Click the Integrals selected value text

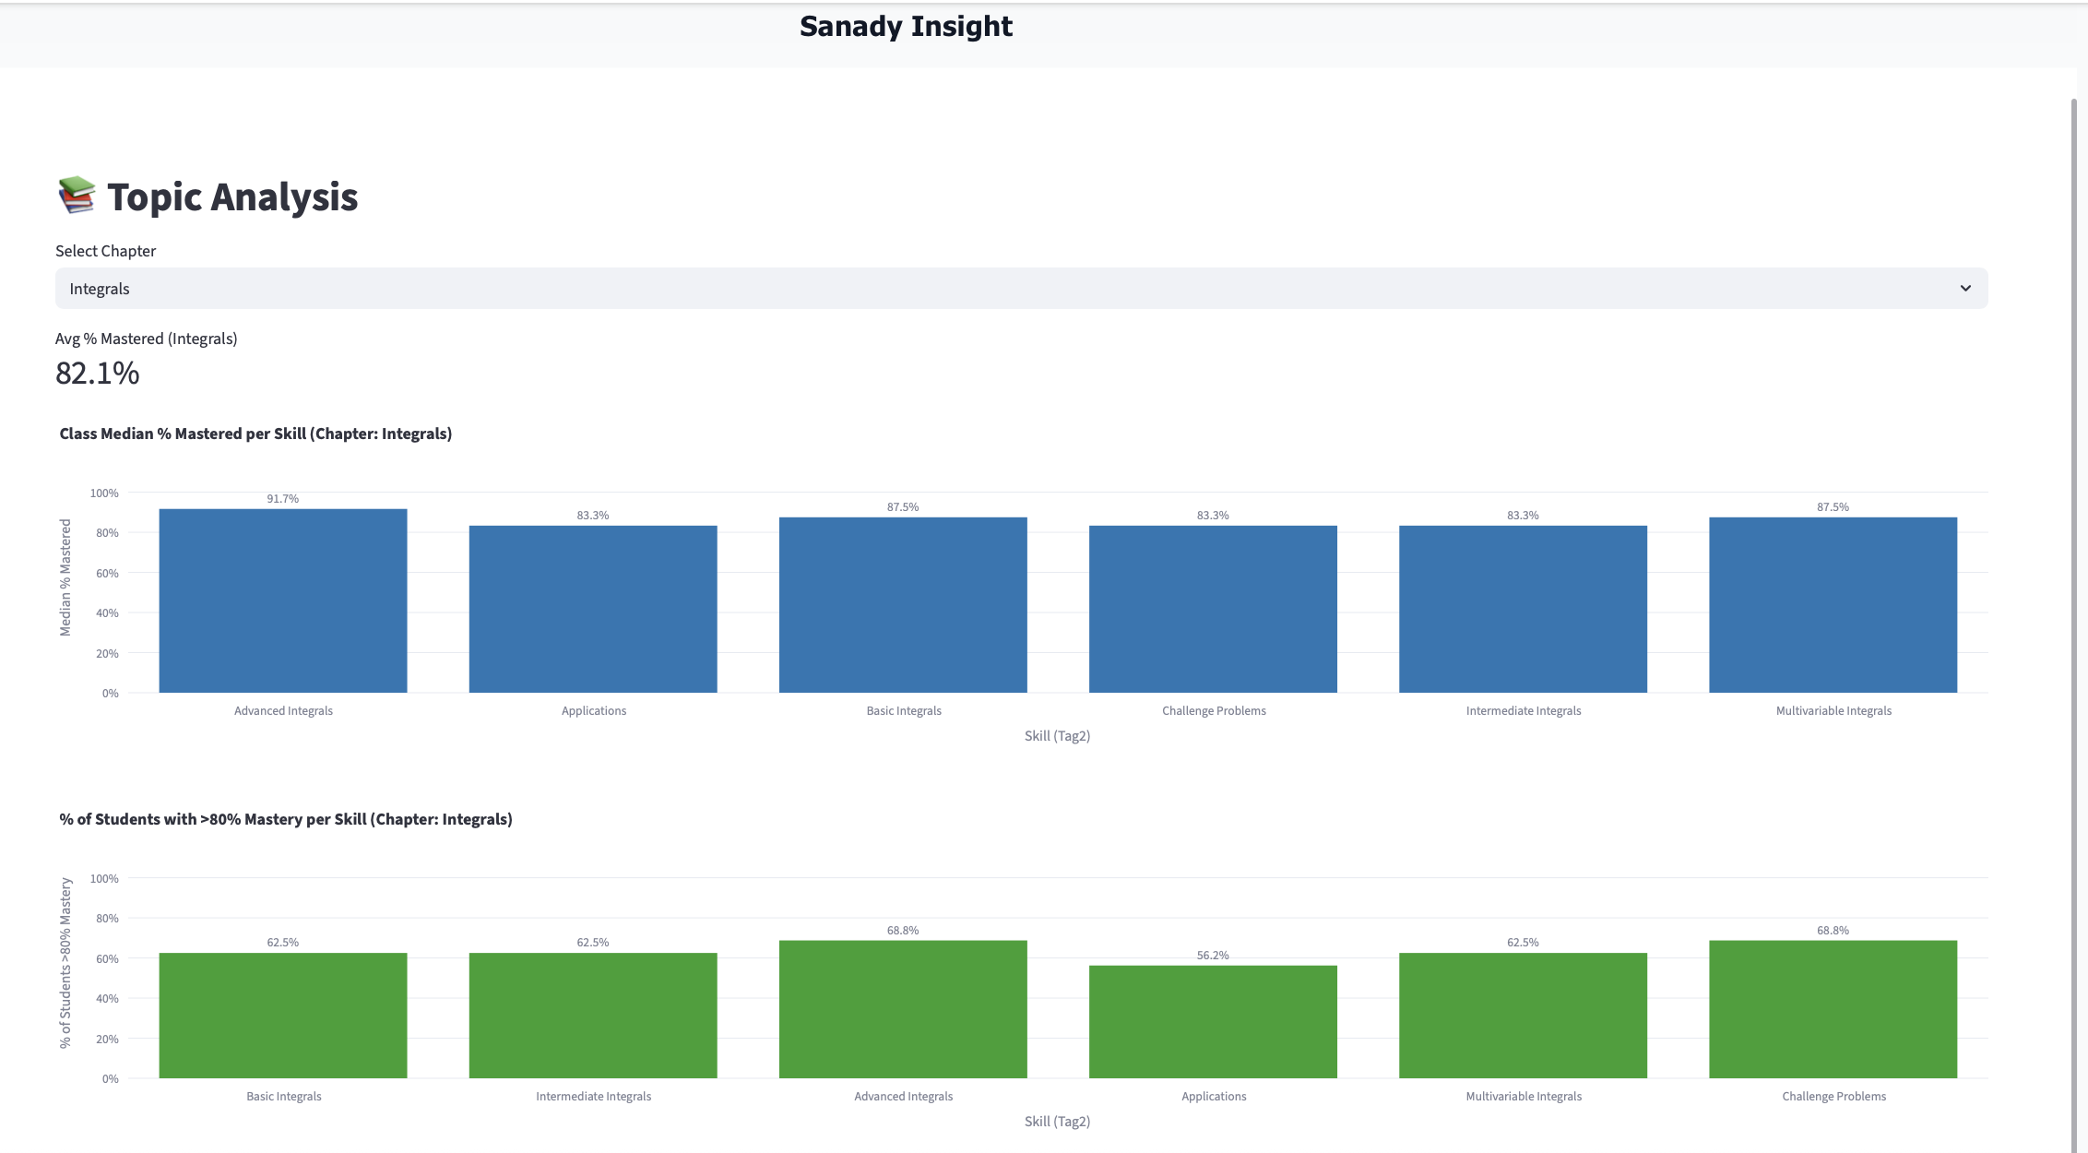(100, 289)
